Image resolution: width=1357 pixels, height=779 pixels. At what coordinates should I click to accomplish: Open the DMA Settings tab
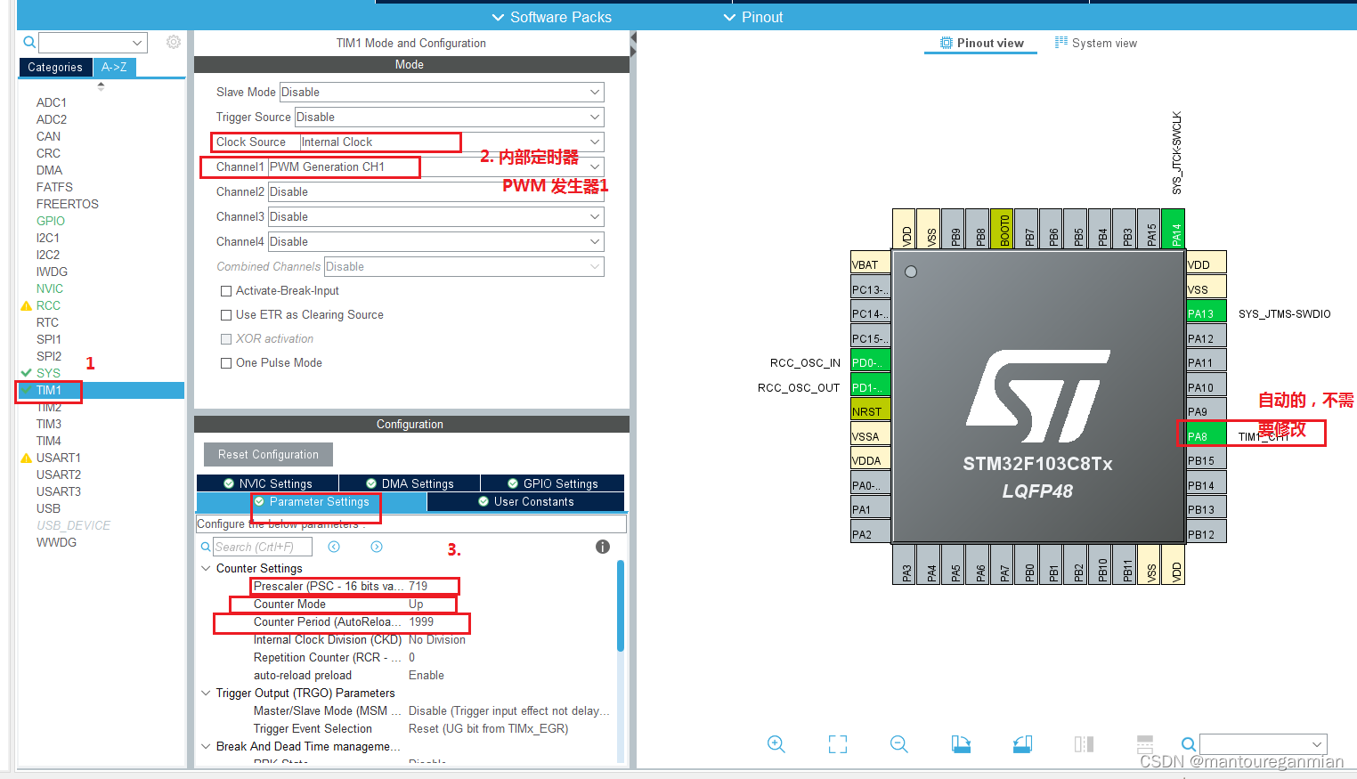[410, 483]
